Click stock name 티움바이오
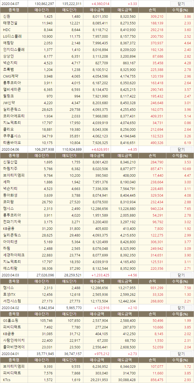Viewport: 194px width, 383px height. (x=12, y=143)
